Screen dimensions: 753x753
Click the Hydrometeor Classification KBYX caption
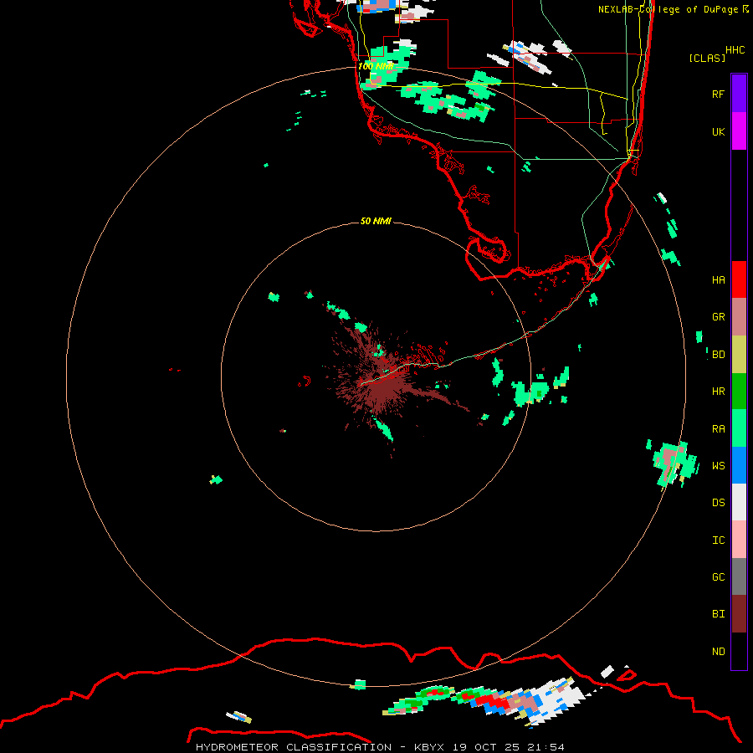[380, 747]
